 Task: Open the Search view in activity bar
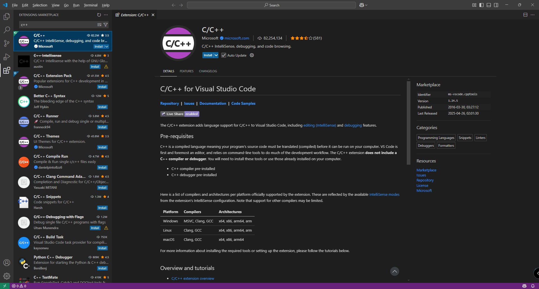coord(7,30)
